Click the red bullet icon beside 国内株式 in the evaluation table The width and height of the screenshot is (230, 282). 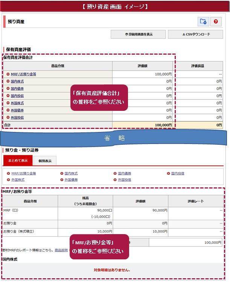(8, 81)
